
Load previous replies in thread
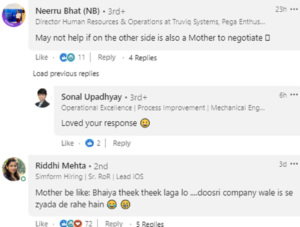[66, 74]
